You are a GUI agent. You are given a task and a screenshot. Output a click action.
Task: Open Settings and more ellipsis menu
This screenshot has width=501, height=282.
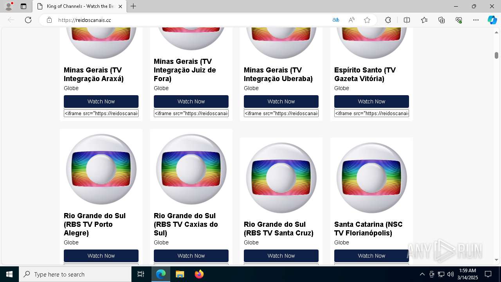coord(476,20)
